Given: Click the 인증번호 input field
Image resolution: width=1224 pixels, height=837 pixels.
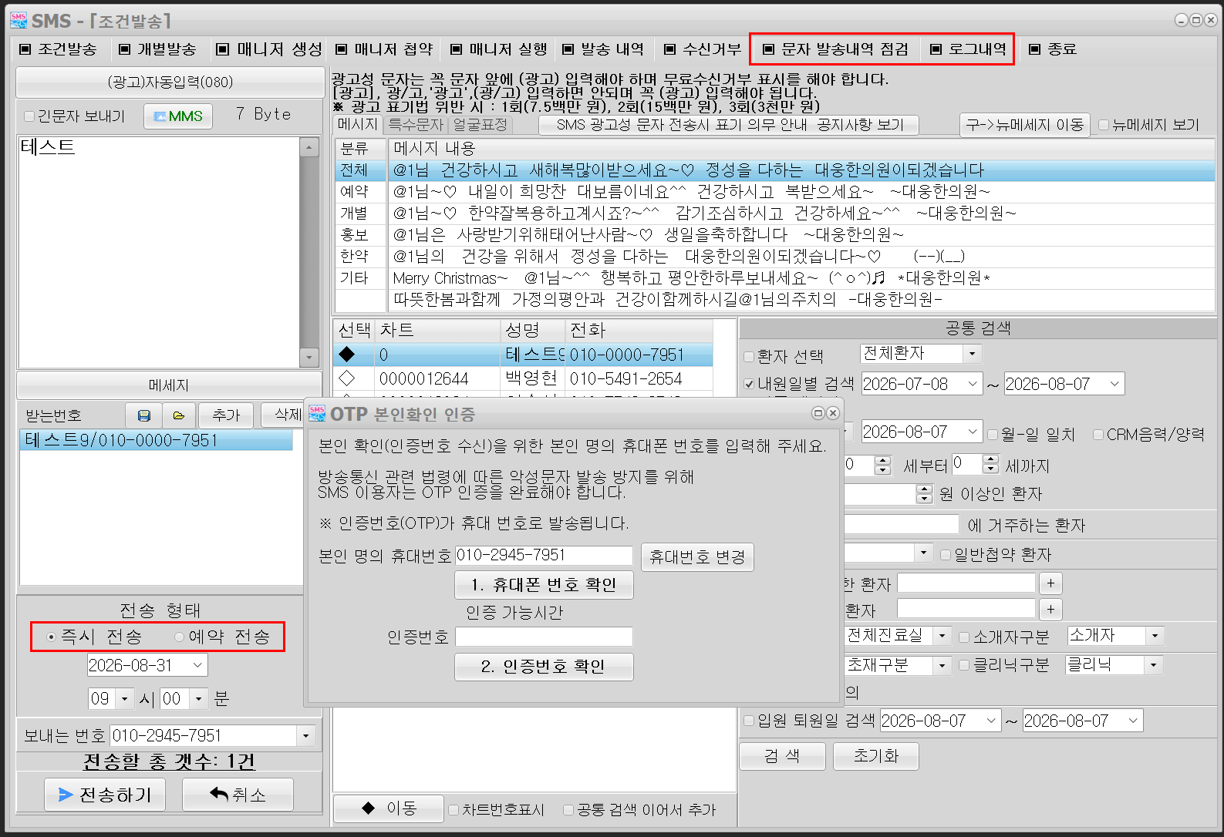Looking at the screenshot, I should [544, 637].
